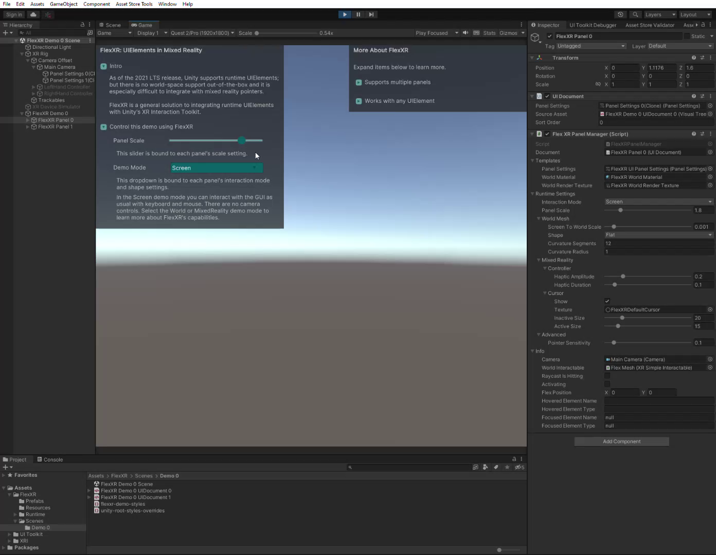Disable the Flex XR Panel Manager script checkbox
This screenshot has height=555, width=716.
click(547, 134)
